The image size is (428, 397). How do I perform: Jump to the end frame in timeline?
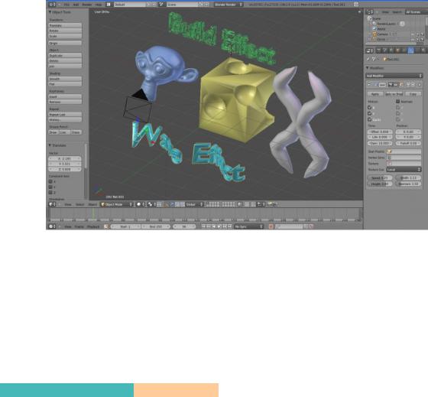tap(230, 226)
